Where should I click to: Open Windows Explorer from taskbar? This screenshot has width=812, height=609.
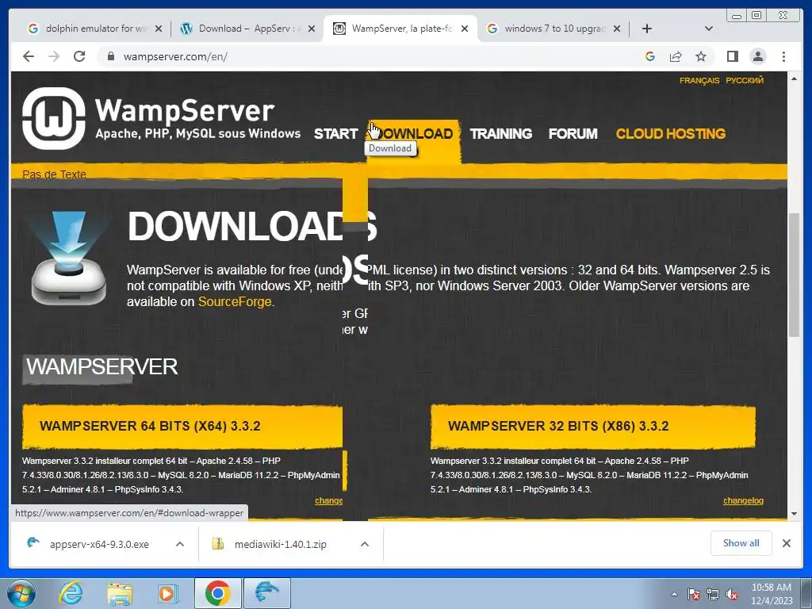[119, 593]
